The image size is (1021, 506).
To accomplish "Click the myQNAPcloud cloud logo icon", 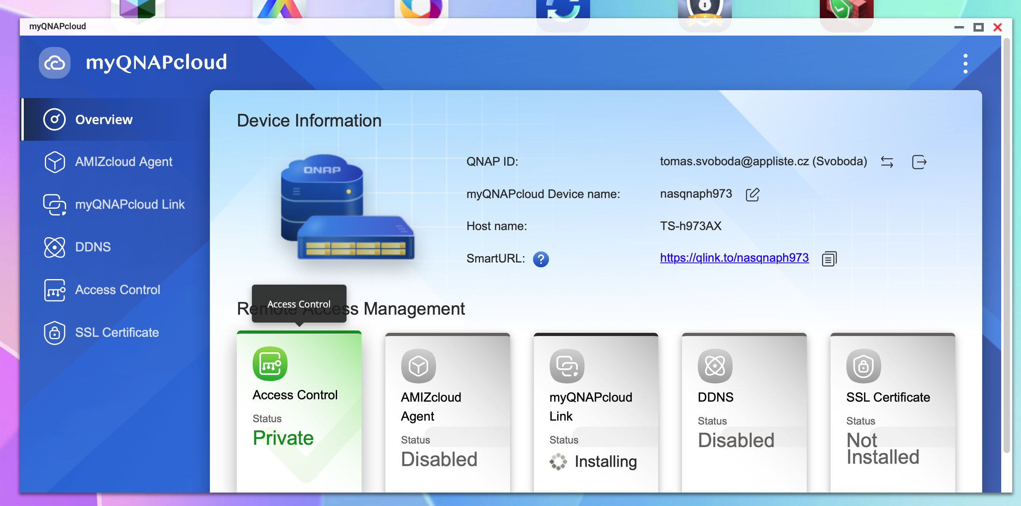I will (x=55, y=63).
